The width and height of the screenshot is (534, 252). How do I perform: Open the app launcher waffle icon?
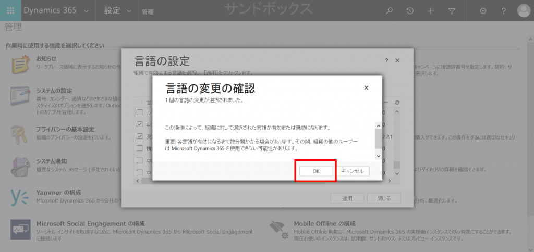click(x=10, y=10)
